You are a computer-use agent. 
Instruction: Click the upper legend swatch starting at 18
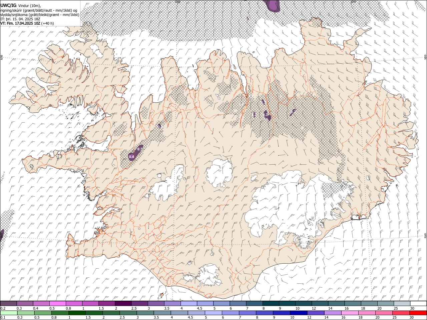coord(369,303)
